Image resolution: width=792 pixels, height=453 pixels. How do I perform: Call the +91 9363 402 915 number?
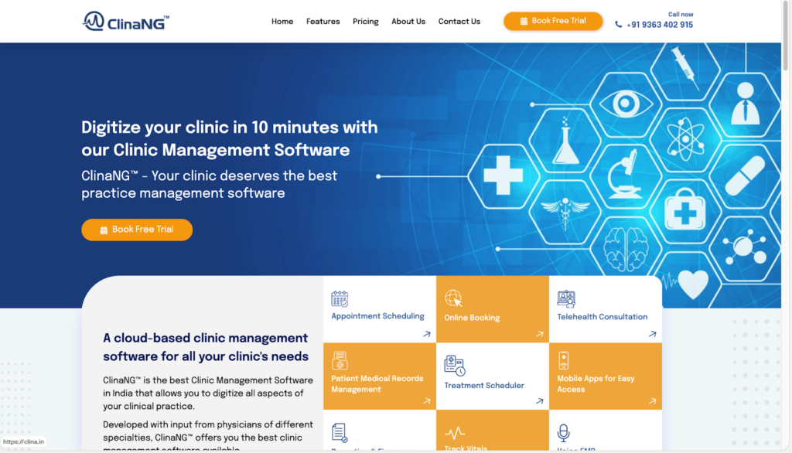tap(659, 25)
